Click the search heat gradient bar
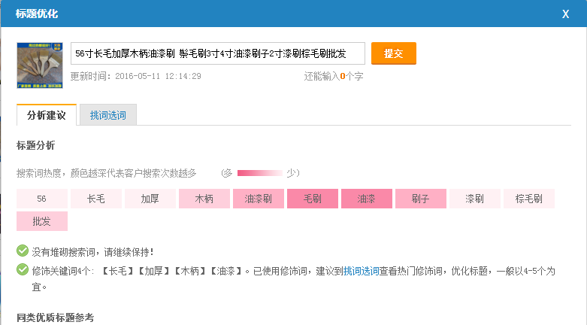 [259, 173]
